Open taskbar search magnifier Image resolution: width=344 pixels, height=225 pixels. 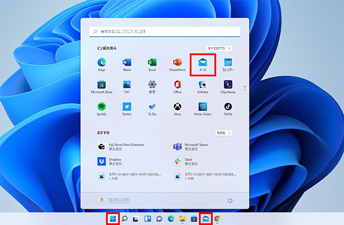[x=124, y=219]
